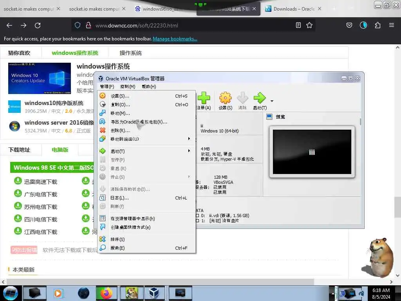Click the taskbar clock showing 6:18 AM
This screenshot has height=301, width=401.
tap(381, 293)
